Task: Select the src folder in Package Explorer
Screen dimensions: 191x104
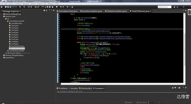Action: [x=7, y=19]
